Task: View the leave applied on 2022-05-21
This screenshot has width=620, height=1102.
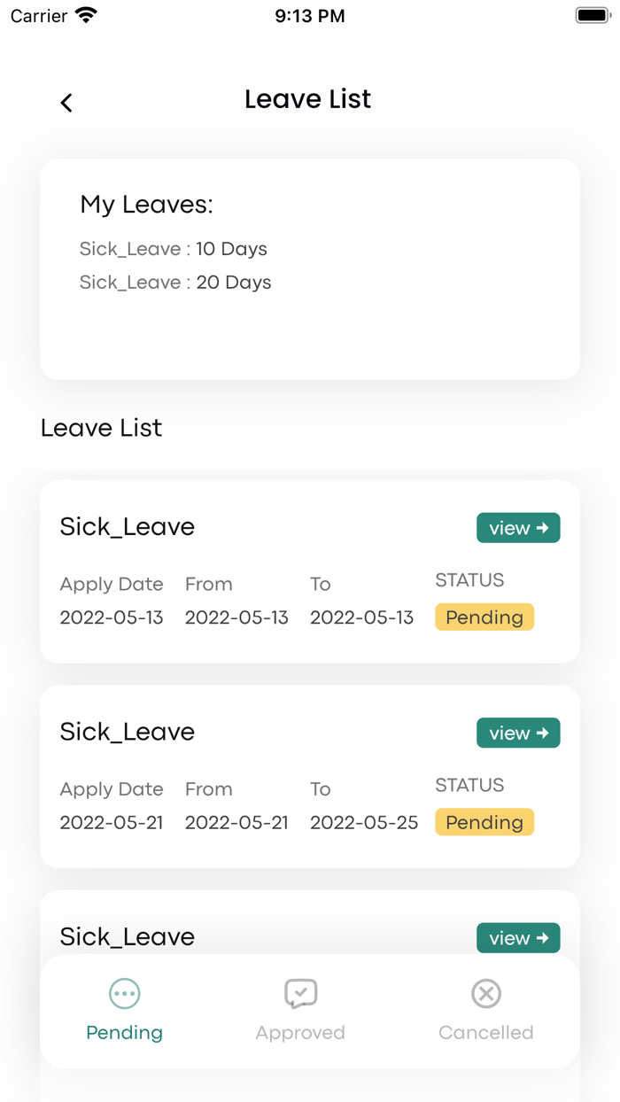Action: 518,733
